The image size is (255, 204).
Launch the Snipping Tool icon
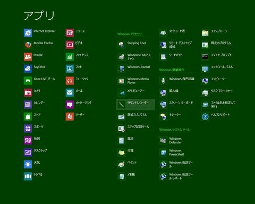122,45
